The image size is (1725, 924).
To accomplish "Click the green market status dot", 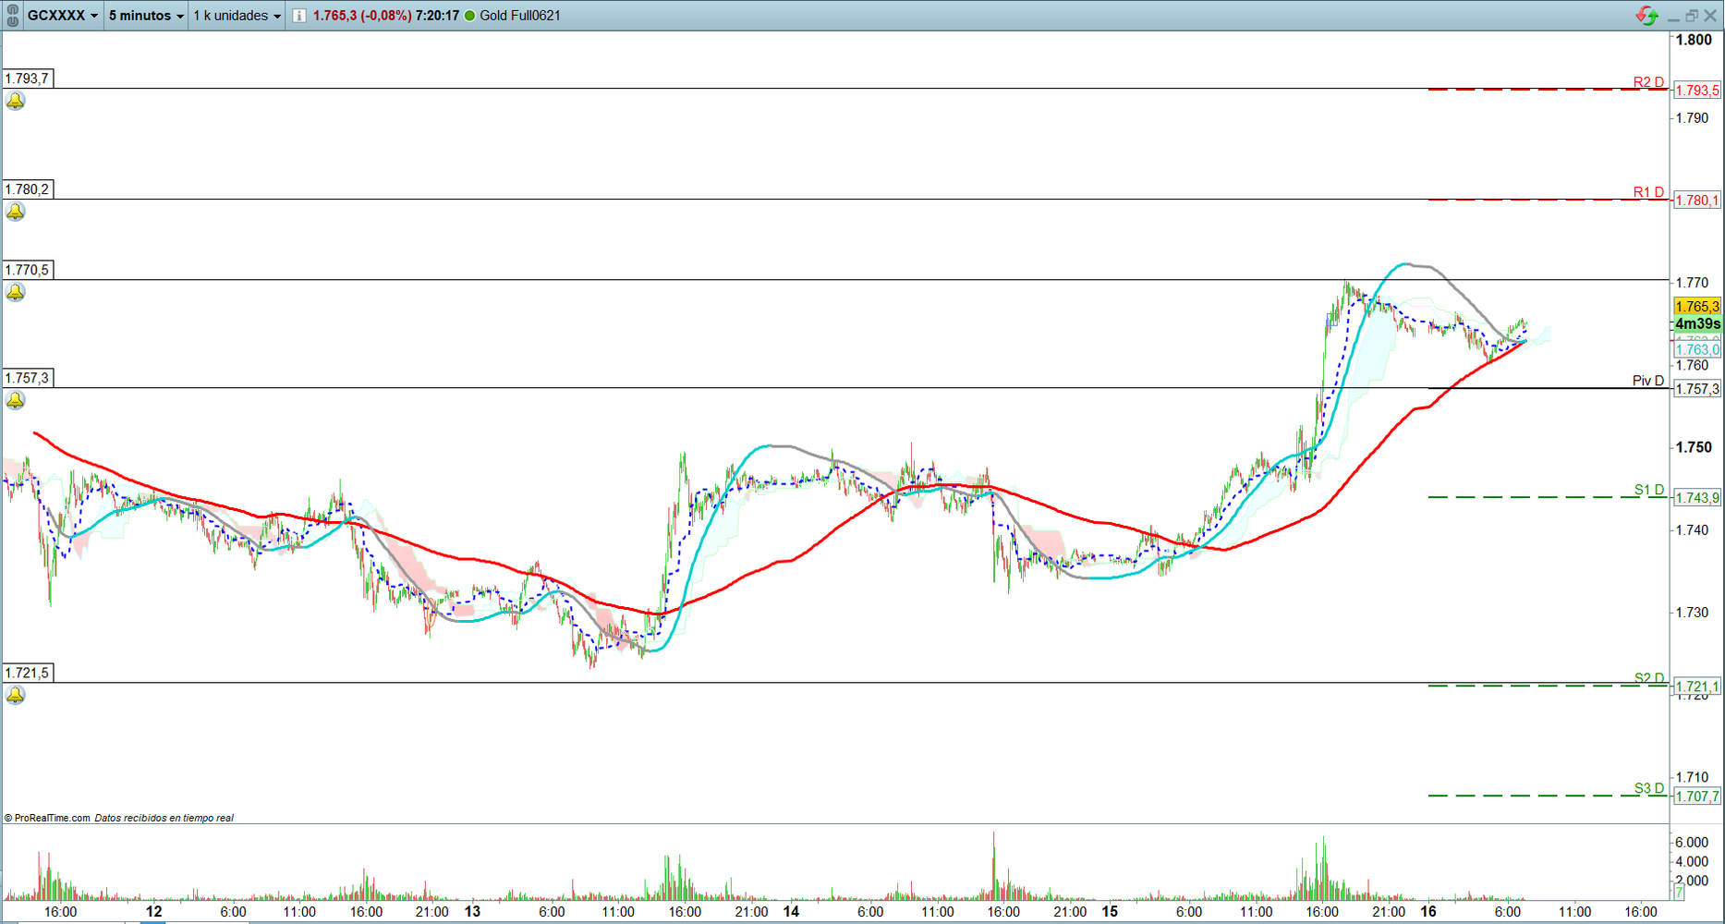I will pos(469,16).
